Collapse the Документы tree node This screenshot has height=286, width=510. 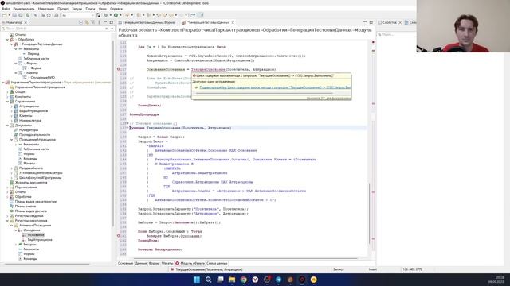click(x=8, y=126)
